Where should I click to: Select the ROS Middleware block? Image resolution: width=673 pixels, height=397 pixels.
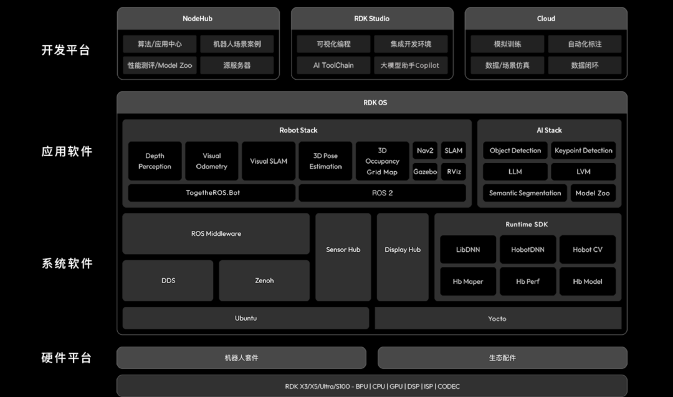point(216,233)
